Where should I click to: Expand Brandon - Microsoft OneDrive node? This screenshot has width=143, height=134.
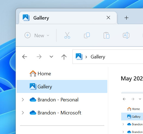[23, 113]
